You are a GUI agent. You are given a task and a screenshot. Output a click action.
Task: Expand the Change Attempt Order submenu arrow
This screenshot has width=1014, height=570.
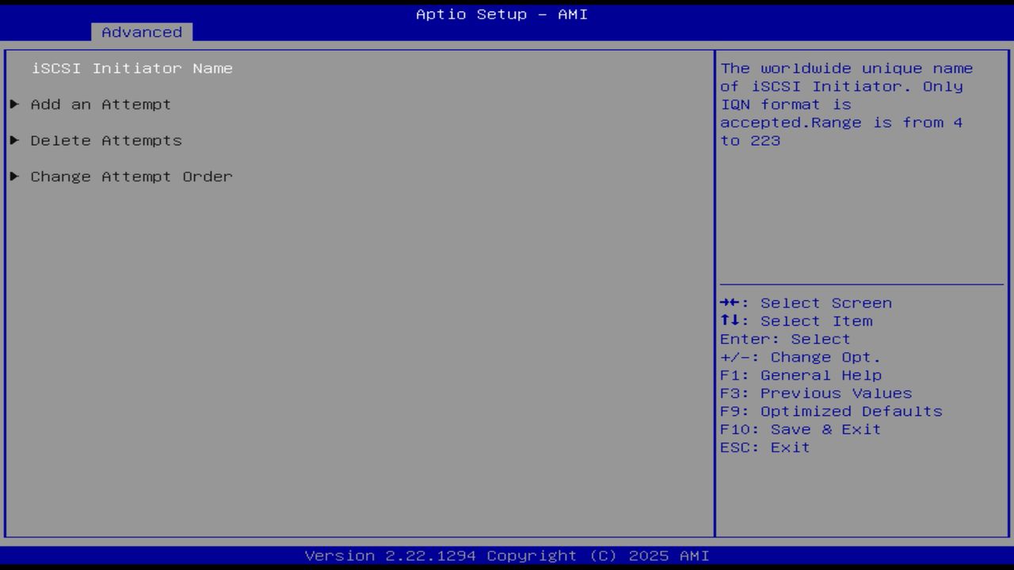coord(13,176)
